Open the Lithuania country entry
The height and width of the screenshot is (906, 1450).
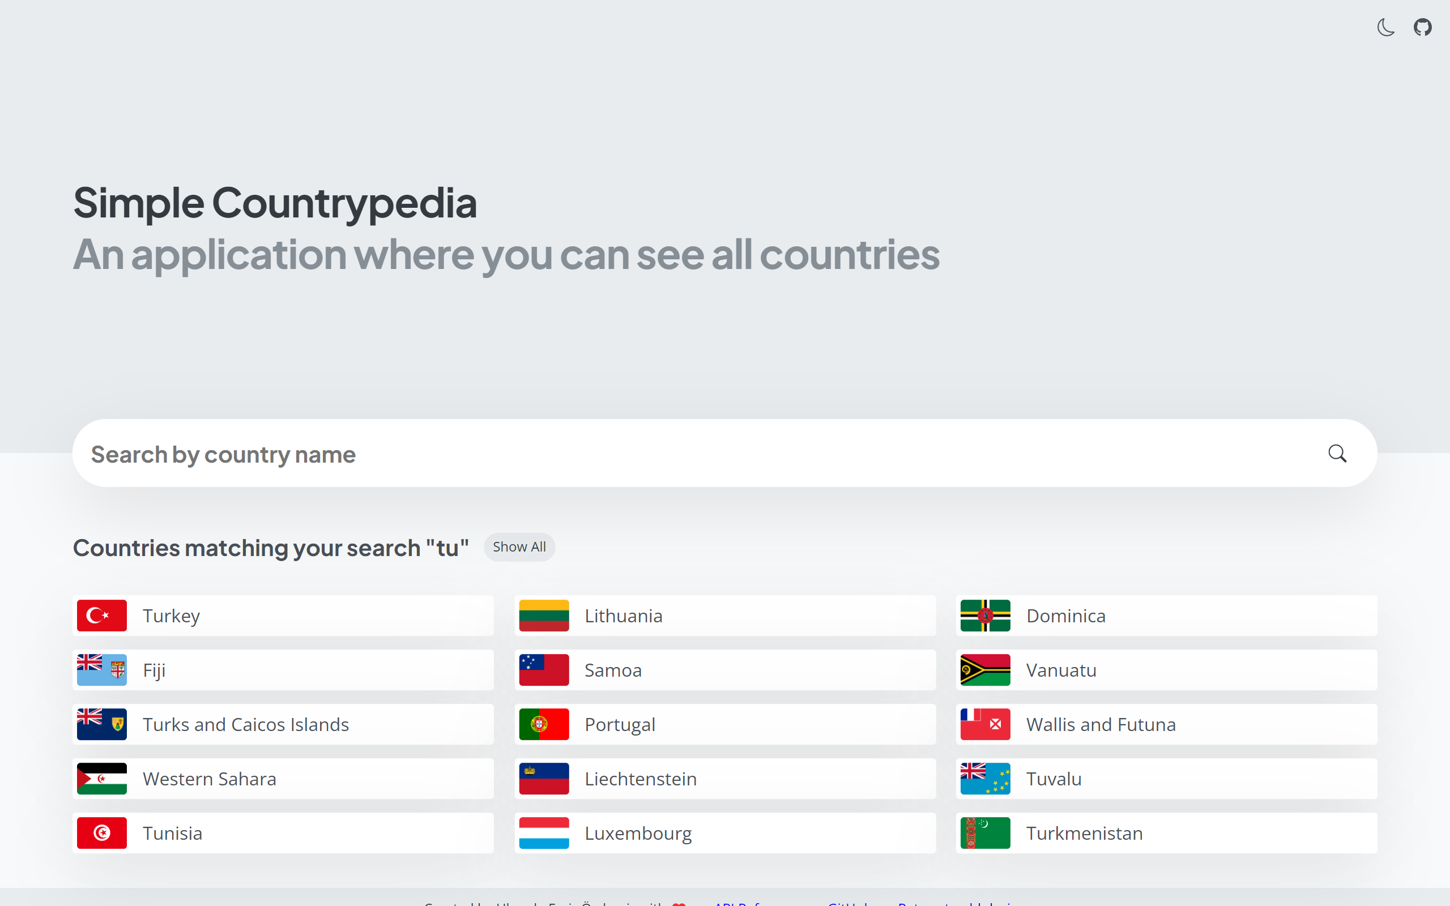pos(724,616)
